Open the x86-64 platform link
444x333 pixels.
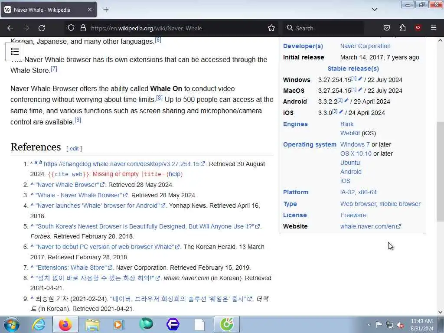[x=367, y=192]
